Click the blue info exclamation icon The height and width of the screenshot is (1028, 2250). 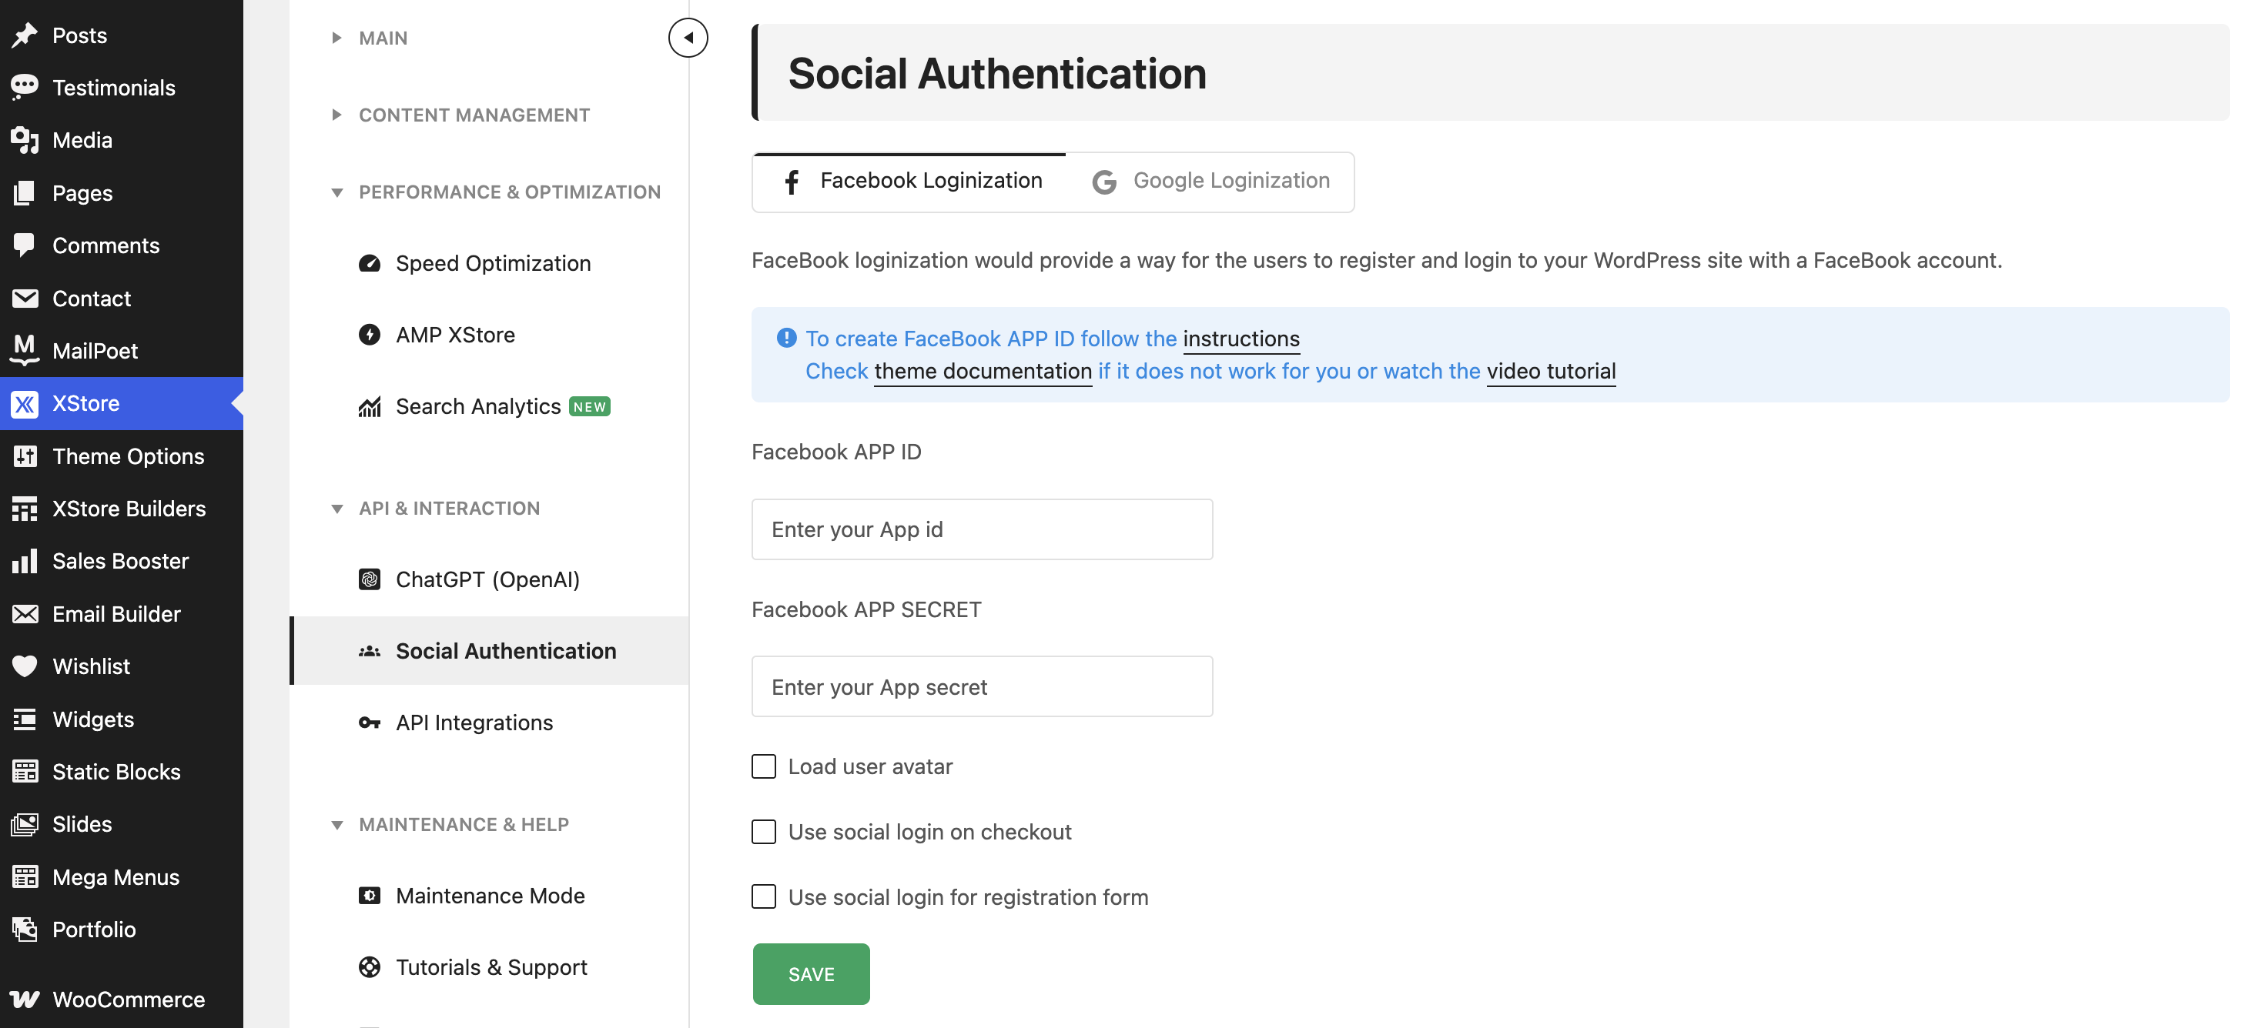coord(786,338)
